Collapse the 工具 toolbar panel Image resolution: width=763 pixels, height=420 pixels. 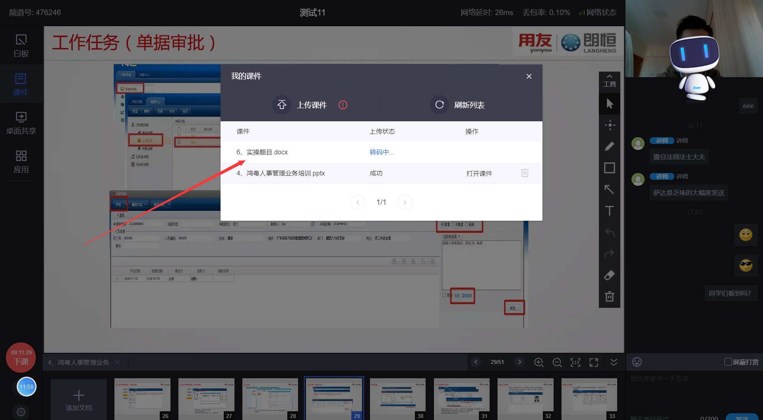pyautogui.click(x=609, y=80)
